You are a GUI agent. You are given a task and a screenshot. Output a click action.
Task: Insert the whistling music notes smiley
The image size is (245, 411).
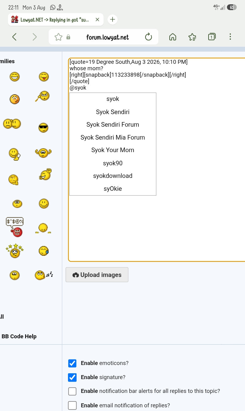pos(44,275)
